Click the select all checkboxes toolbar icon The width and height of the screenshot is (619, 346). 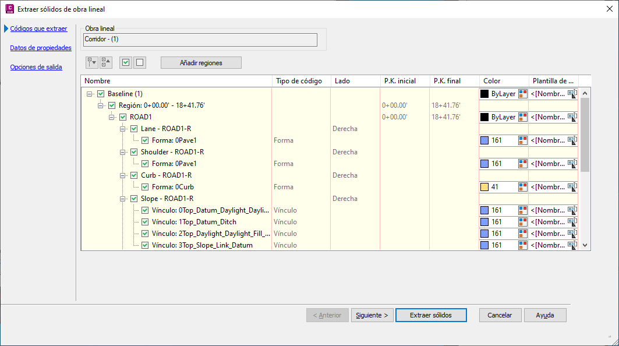pyautogui.click(x=126, y=62)
